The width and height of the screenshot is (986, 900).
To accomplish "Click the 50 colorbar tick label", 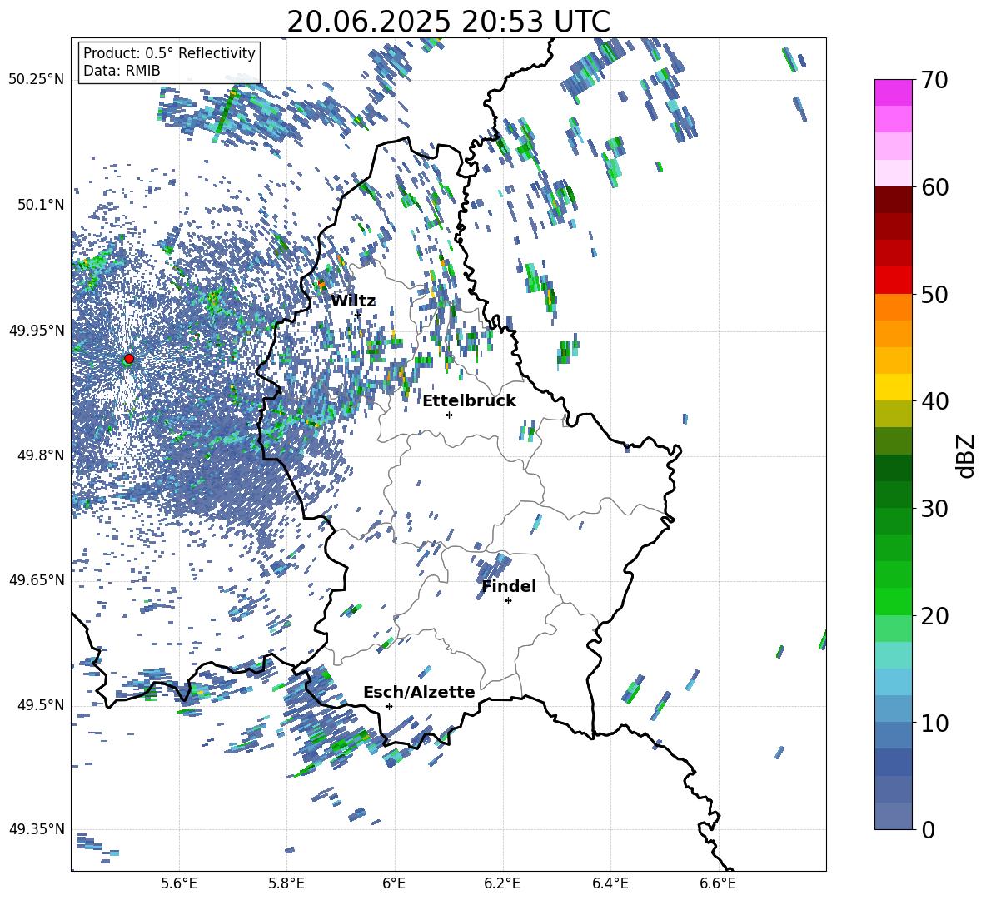I will 934,295.
